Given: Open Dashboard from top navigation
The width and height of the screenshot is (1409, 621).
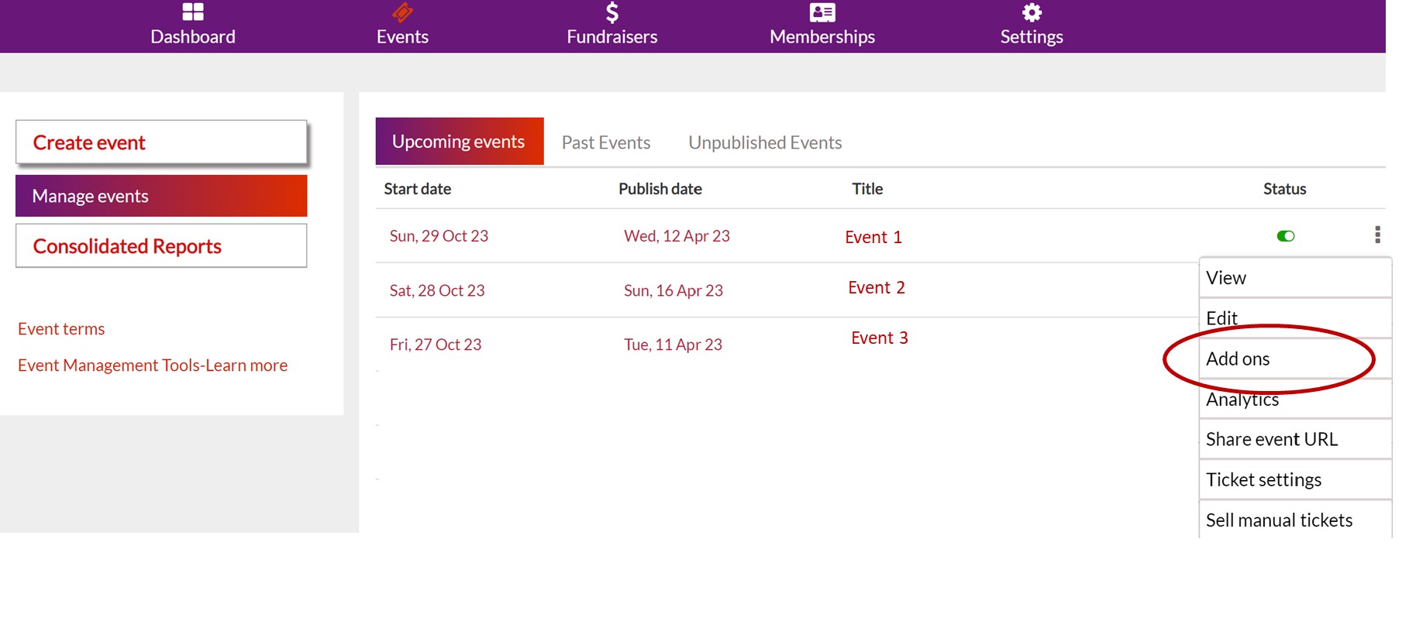Looking at the screenshot, I should click(193, 36).
